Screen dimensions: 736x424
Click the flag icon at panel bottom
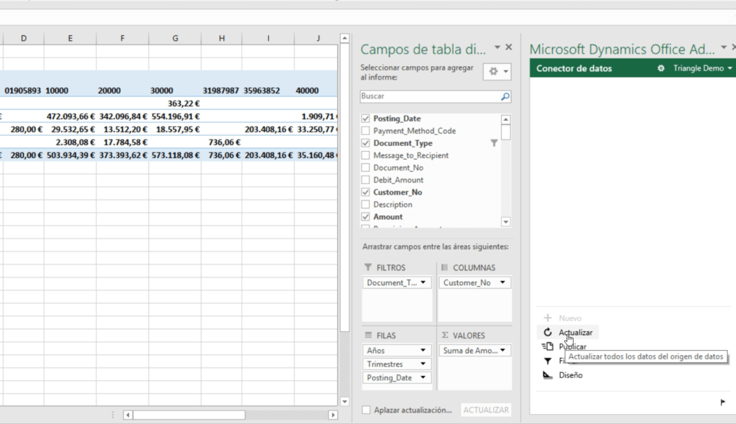(722, 402)
